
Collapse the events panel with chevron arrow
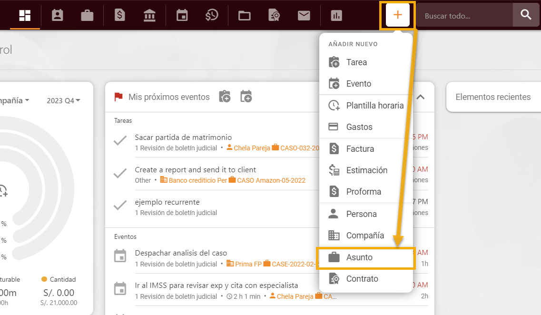pyautogui.click(x=420, y=97)
